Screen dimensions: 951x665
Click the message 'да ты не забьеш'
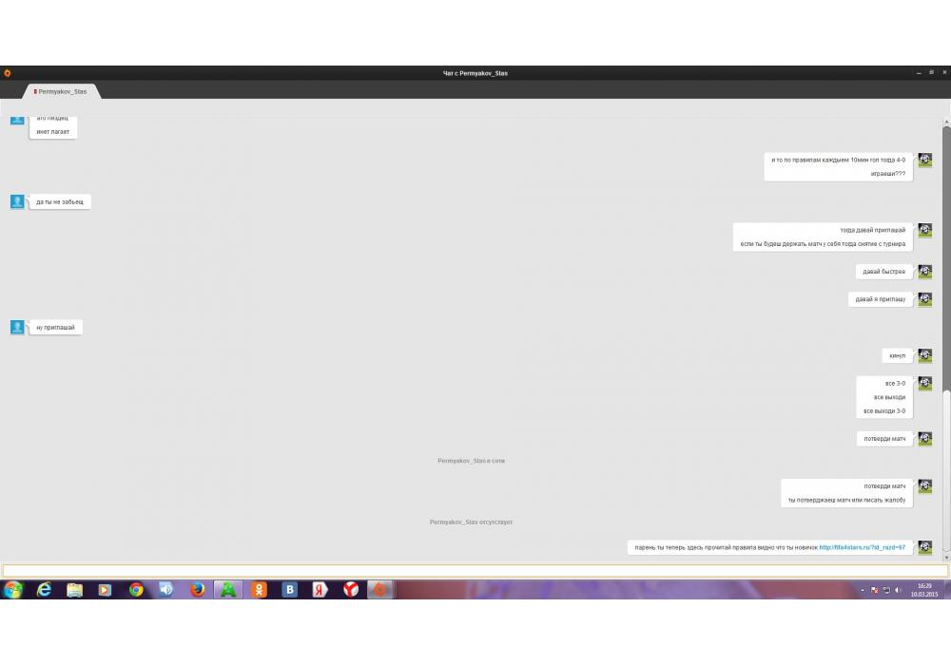[59, 201]
